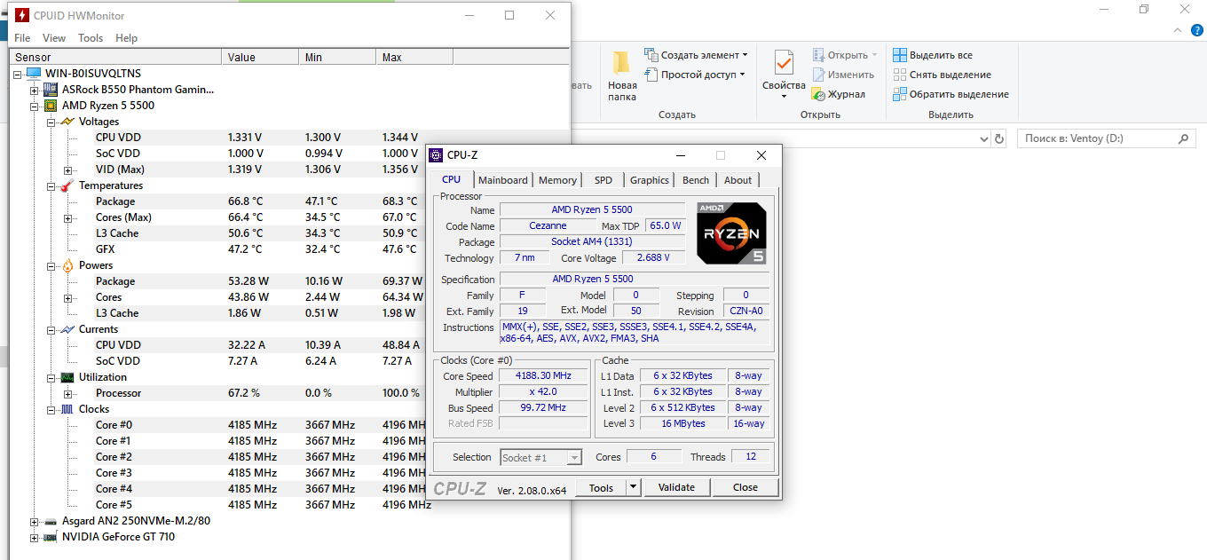Click the motherboard icon beside ASRock B550

pos(50,90)
